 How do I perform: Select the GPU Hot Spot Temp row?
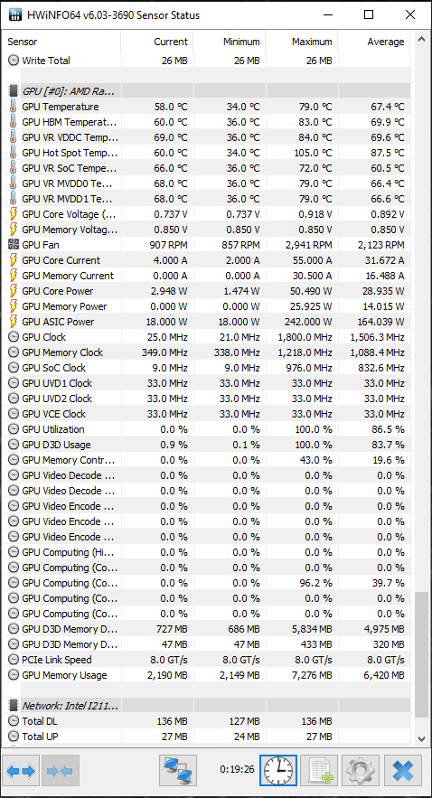pos(209,153)
